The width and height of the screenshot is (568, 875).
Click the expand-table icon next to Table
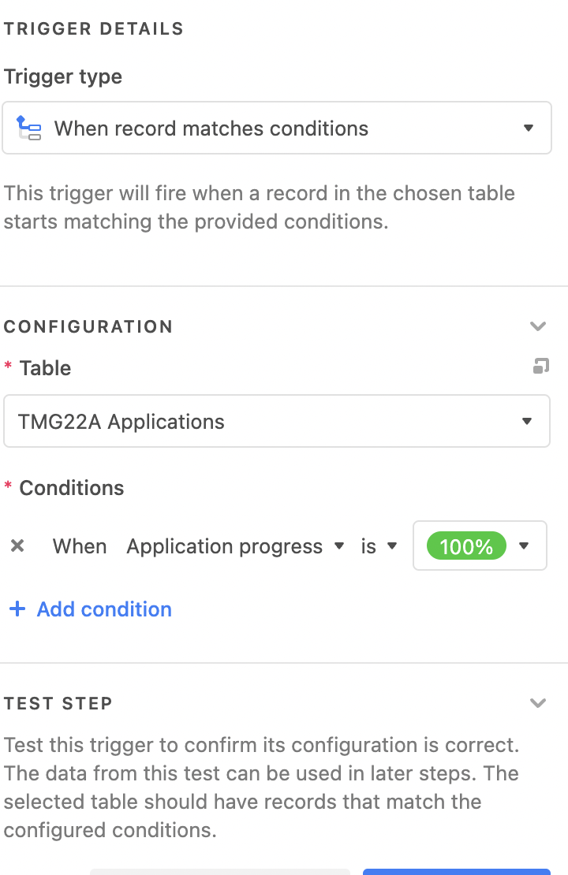click(540, 366)
